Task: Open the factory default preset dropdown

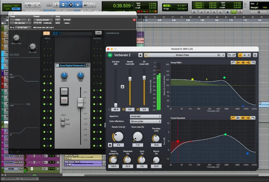Action: point(43,20)
